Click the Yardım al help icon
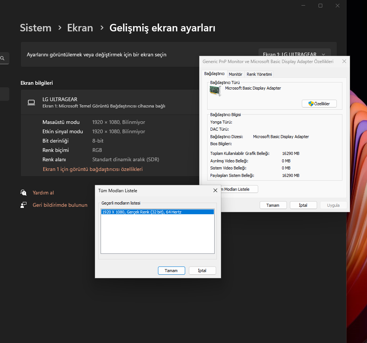This screenshot has width=367, height=343. coord(23,193)
